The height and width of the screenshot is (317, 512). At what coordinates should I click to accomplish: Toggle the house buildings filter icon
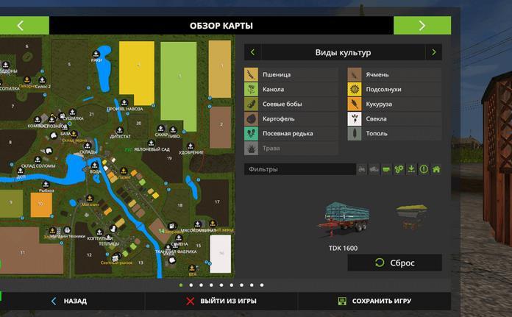point(436,169)
